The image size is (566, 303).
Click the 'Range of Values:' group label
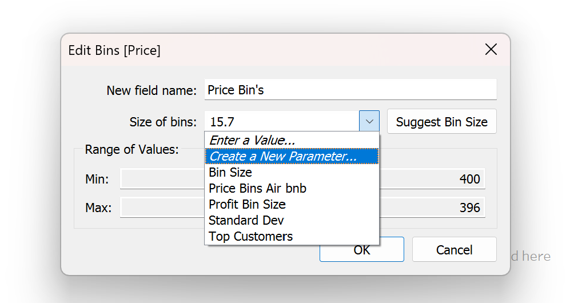point(132,150)
